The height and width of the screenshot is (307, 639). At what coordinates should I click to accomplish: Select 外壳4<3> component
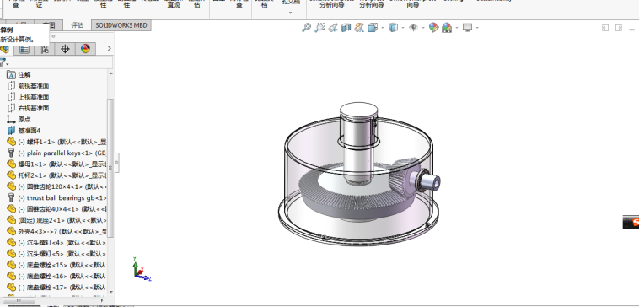[x=62, y=231]
